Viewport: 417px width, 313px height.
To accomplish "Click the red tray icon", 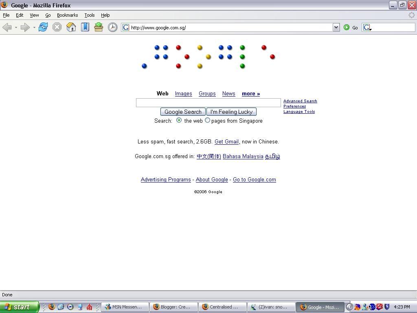I will pos(380,306).
